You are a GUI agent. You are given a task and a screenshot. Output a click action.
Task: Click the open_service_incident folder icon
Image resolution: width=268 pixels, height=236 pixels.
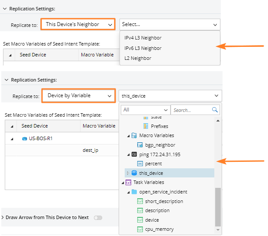[x=134, y=192]
